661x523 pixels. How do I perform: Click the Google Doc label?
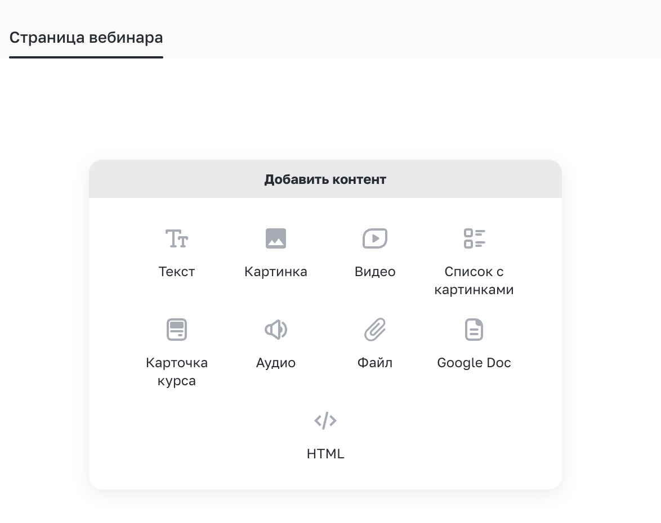474,363
